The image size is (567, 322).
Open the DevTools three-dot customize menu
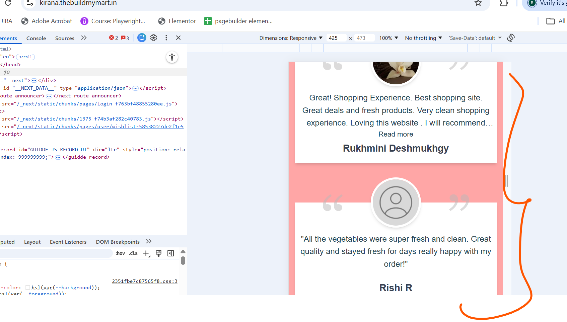(166, 38)
